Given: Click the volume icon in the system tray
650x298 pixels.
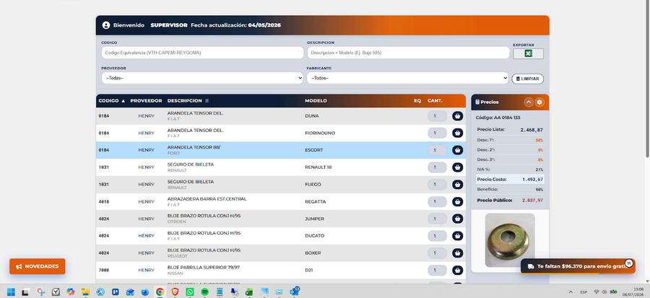Looking at the screenshot, I should pos(604,292).
